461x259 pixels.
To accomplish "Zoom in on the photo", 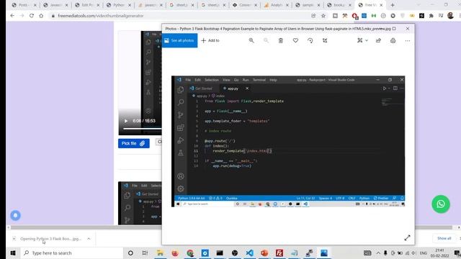I will pyautogui.click(x=251, y=40).
